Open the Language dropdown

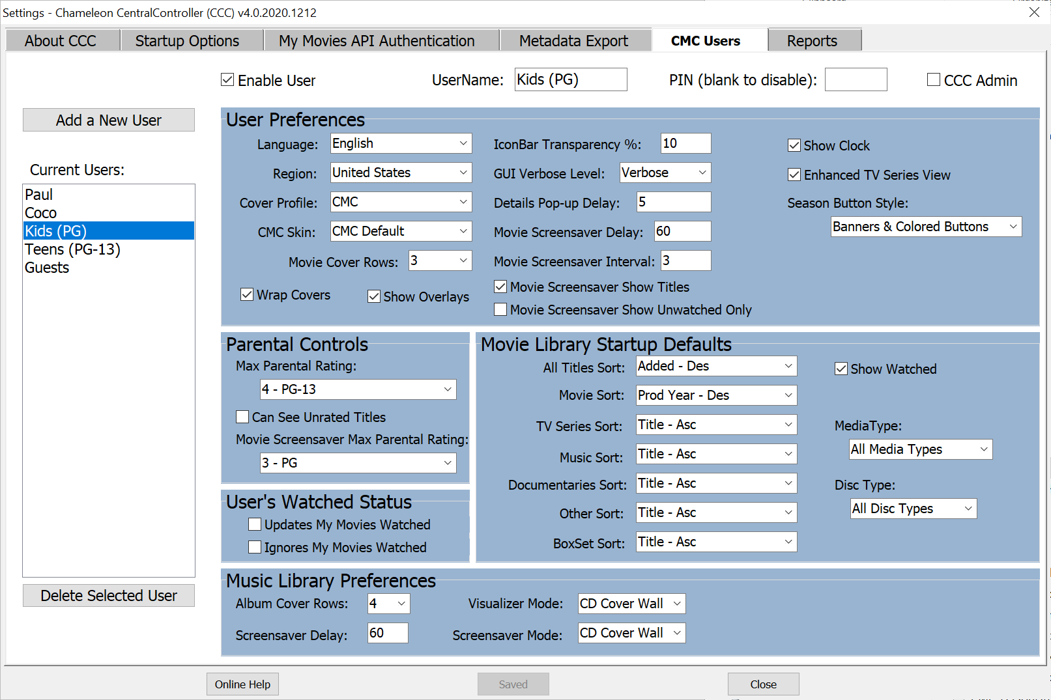pos(401,143)
